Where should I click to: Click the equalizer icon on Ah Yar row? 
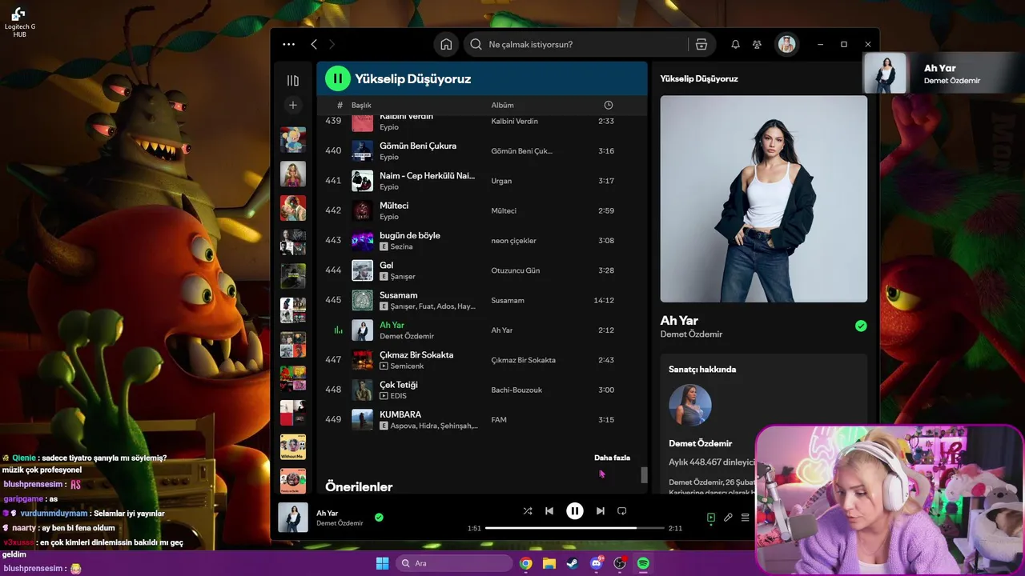coord(338,330)
